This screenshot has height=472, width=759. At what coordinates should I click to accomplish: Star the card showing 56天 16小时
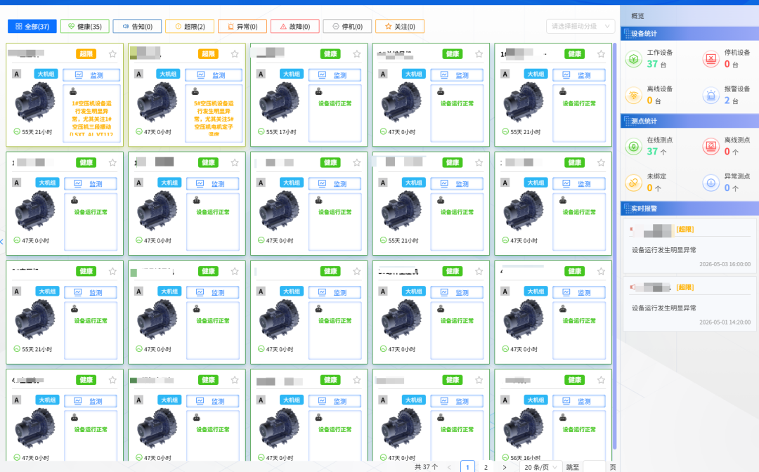601,380
